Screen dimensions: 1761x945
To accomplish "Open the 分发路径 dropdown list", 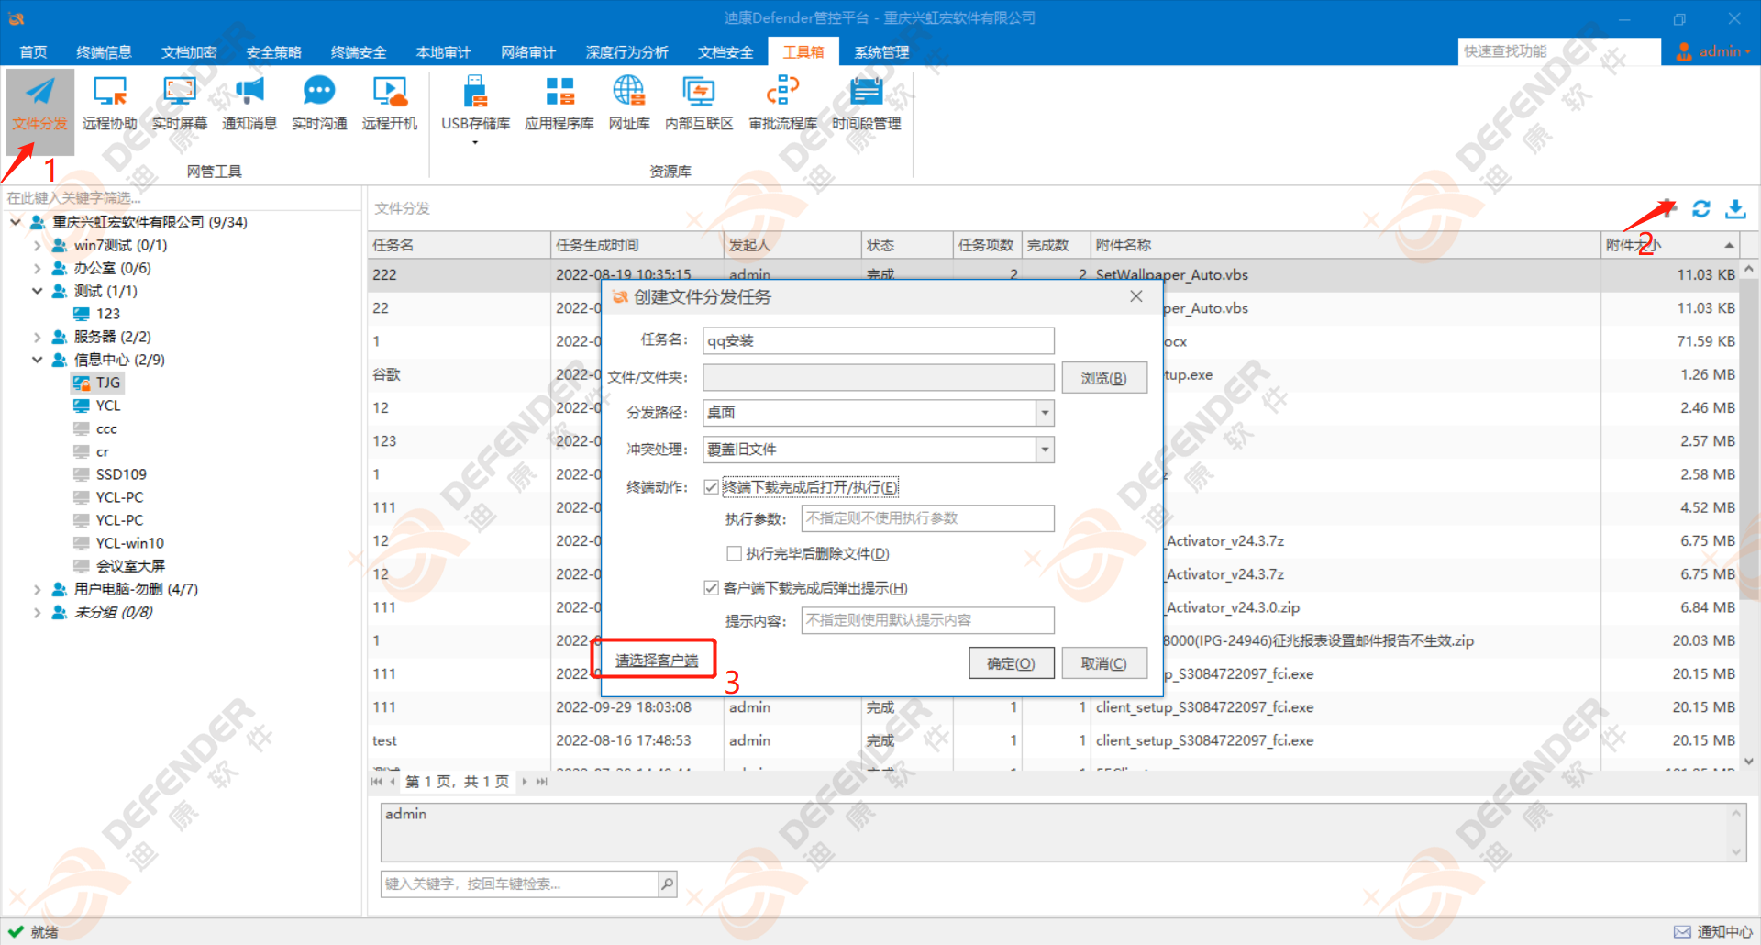I will 1045,414.
